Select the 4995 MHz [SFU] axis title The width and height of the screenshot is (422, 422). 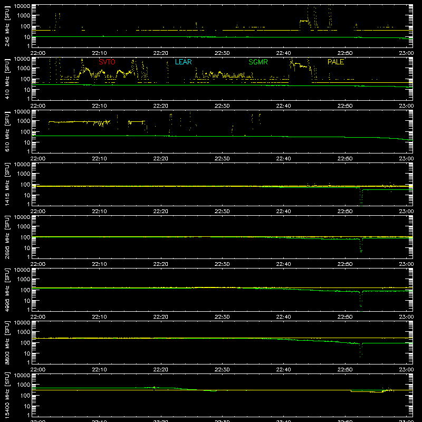click(7, 290)
